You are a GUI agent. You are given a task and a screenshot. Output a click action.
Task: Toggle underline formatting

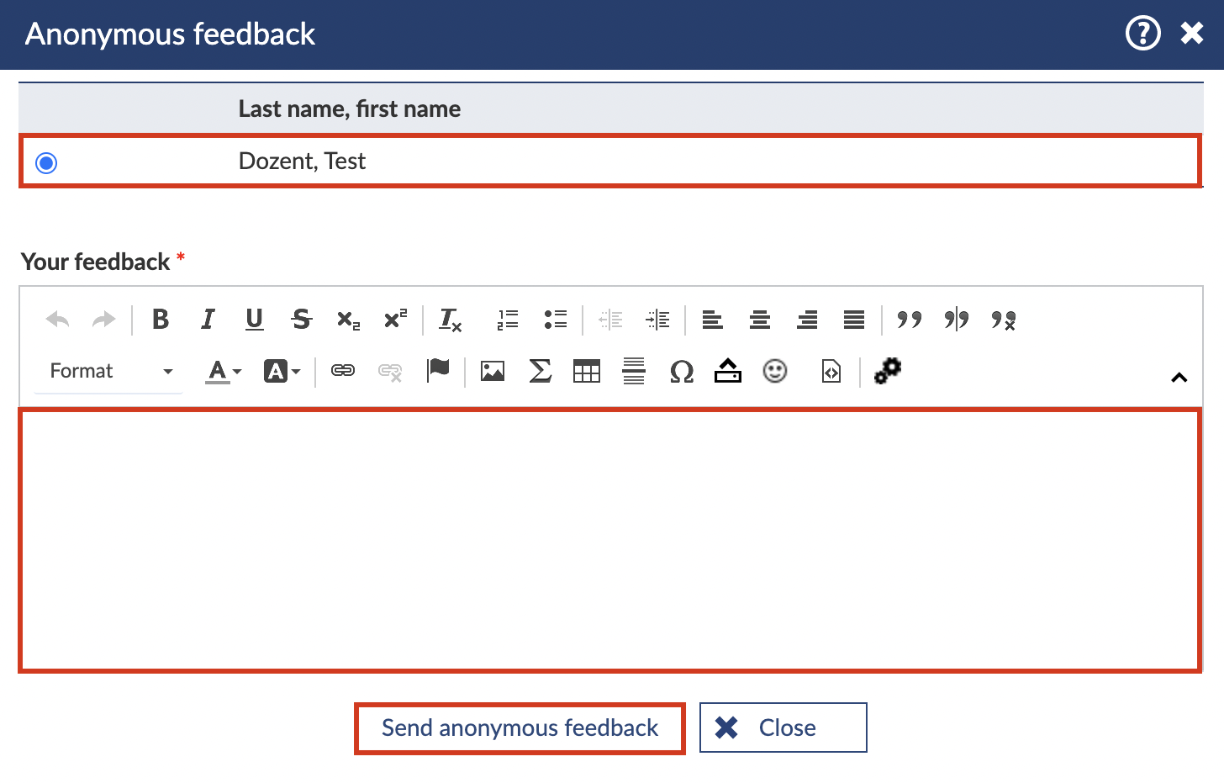(x=255, y=320)
